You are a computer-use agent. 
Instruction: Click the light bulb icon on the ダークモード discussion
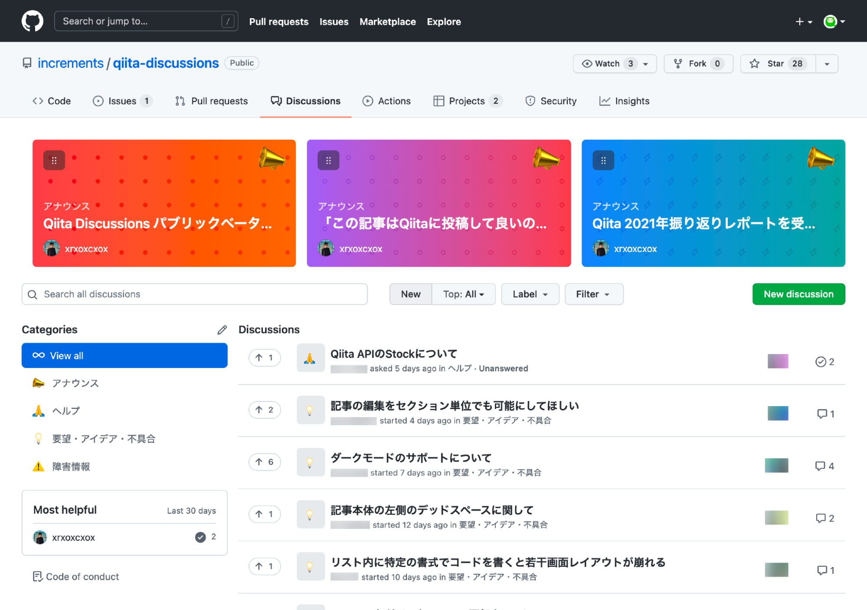(310, 462)
